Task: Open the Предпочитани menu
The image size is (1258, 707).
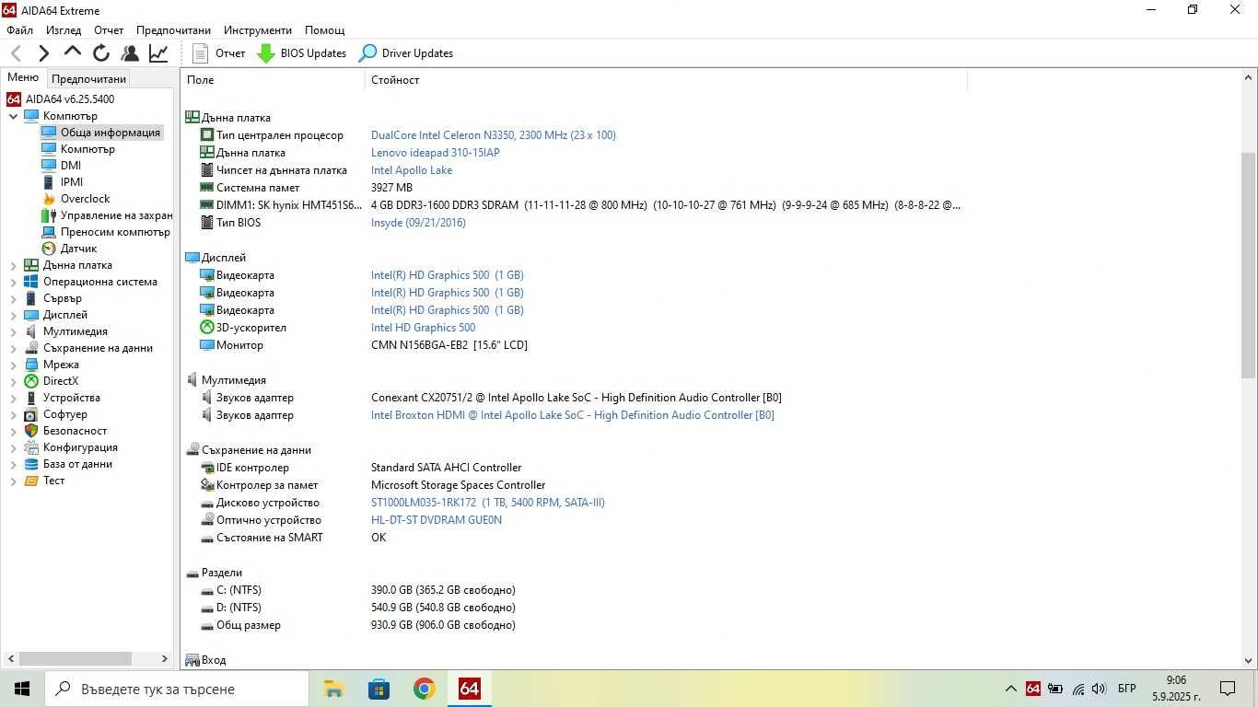Action: [x=174, y=30]
